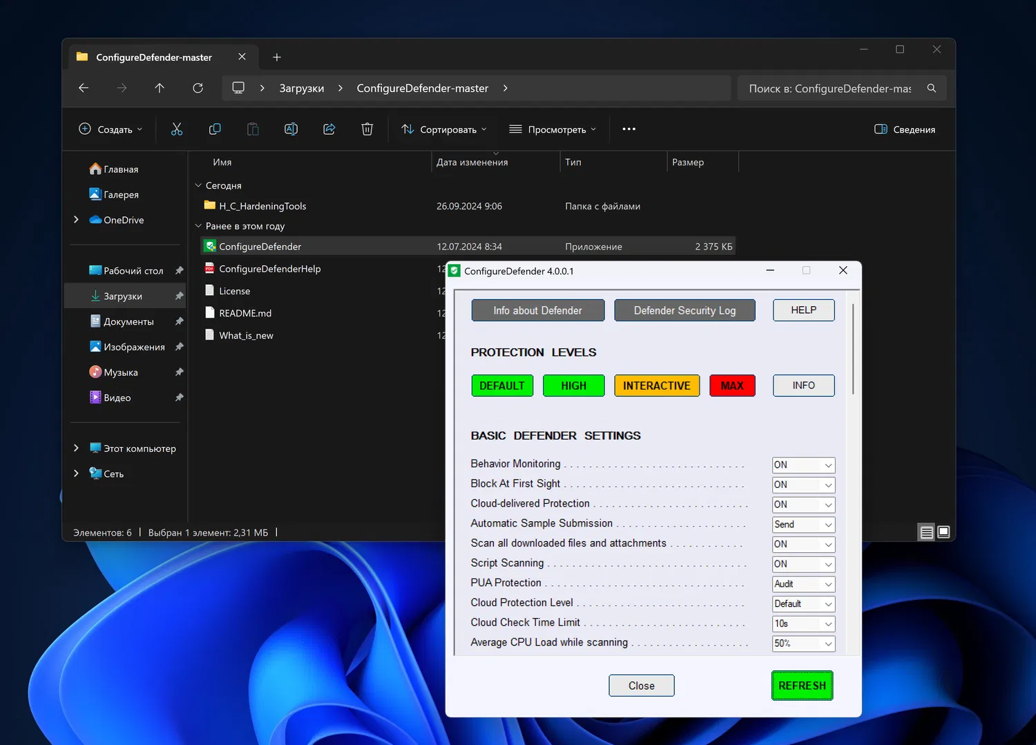Collapse the Сегодня file group
Viewport: 1036px width, 745px height.
(x=198, y=185)
